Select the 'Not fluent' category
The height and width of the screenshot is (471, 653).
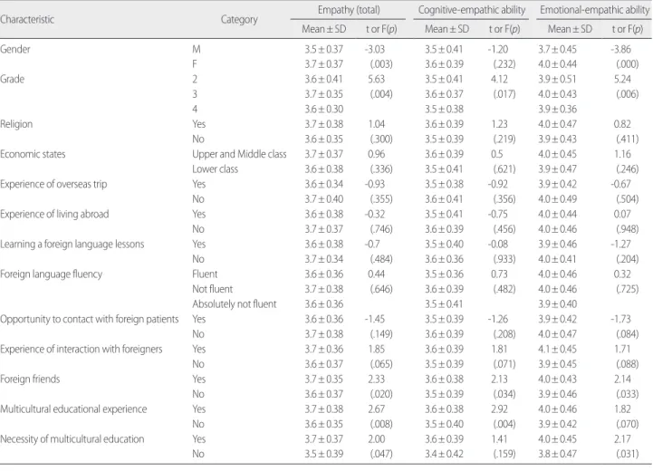(x=213, y=289)
